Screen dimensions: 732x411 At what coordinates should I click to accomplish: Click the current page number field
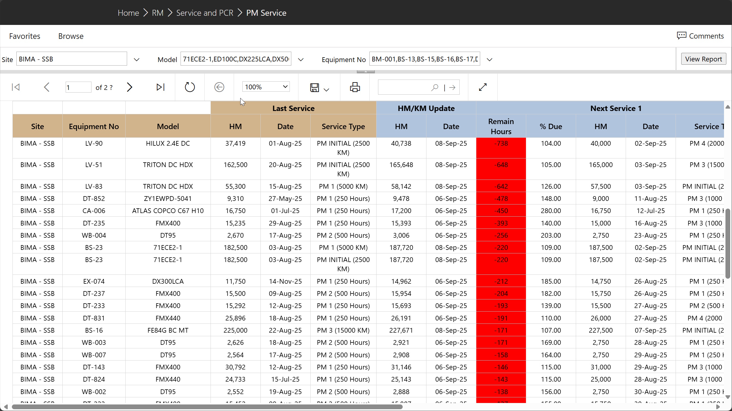[78, 88]
